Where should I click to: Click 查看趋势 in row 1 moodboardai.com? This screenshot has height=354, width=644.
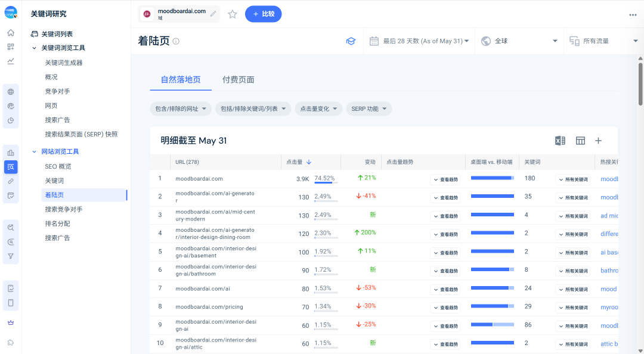(x=445, y=179)
